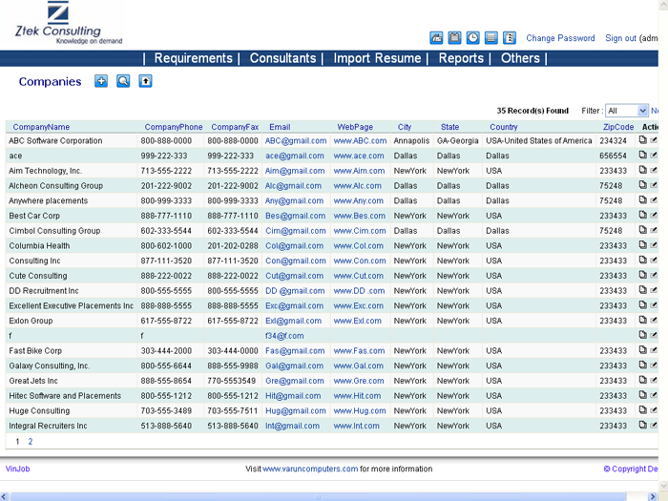Copy the Integral Recruiters Inc record

click(643, 425)
